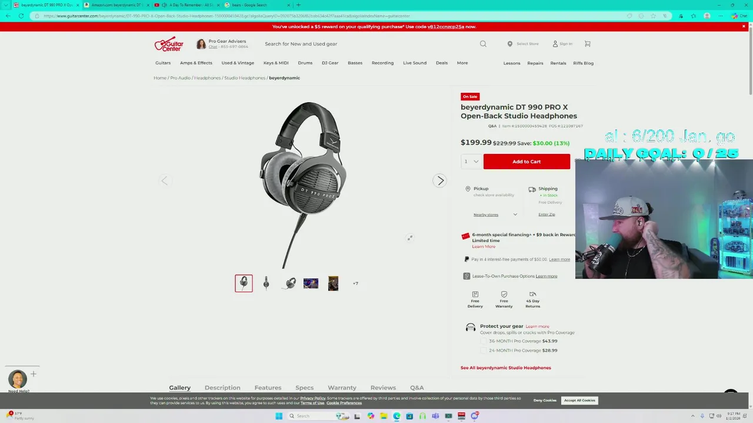Check 24-MONTH Pro Coverage box

[484, 351]
